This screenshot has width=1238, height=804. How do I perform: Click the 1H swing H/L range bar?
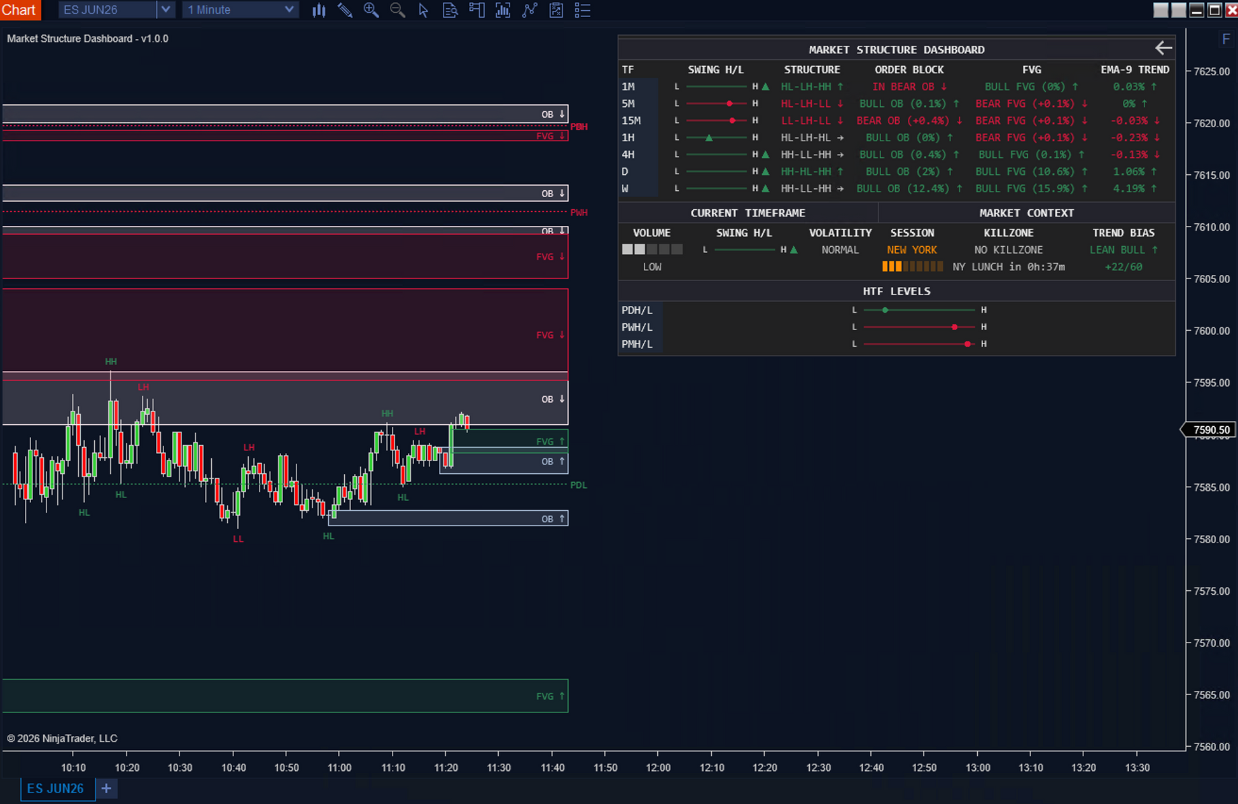pyautogui.click(x=716, y=137)
